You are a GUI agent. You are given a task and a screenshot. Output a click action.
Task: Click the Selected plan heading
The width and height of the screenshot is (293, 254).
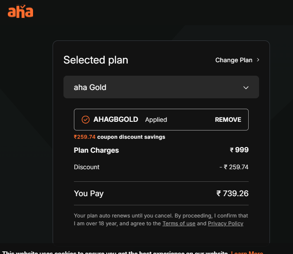(96, 60)
